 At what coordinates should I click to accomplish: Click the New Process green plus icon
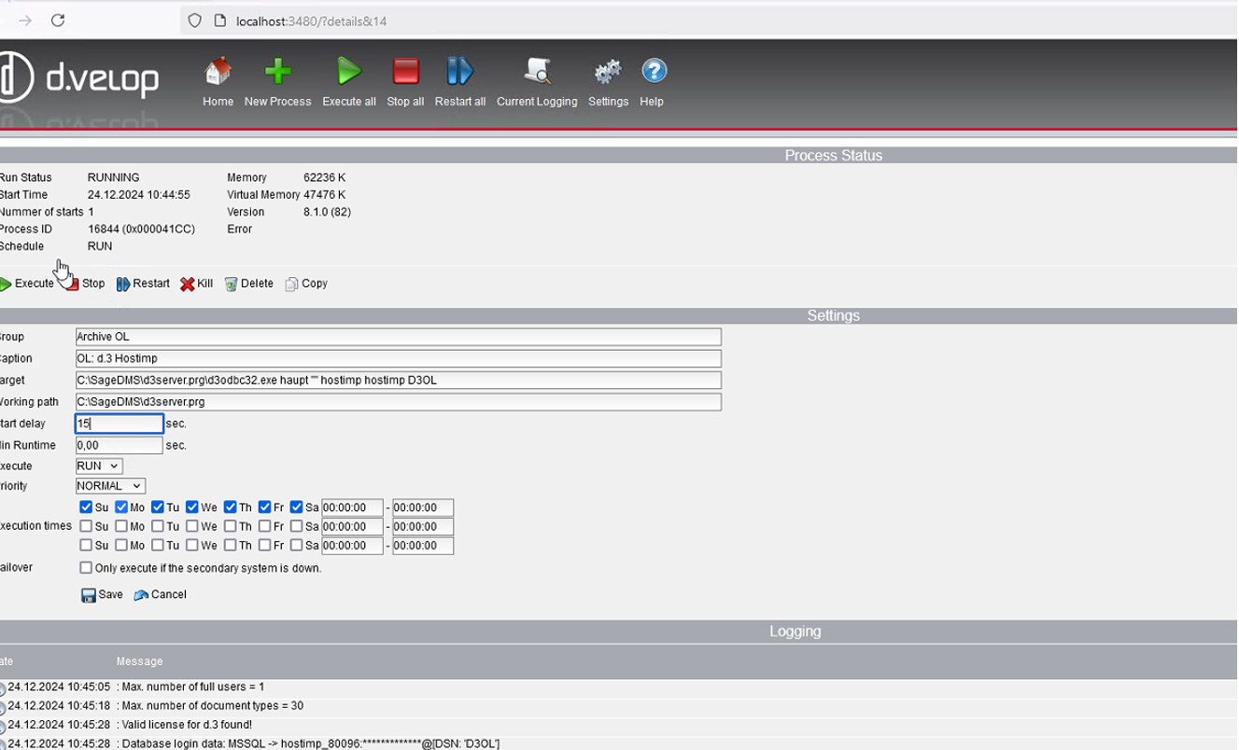pyautogui.click(x=277, y=72)
